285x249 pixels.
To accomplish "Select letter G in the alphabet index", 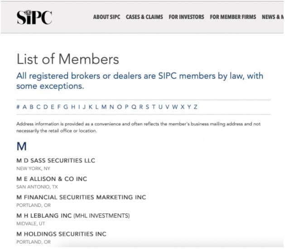I will click(x=66, y=107).
